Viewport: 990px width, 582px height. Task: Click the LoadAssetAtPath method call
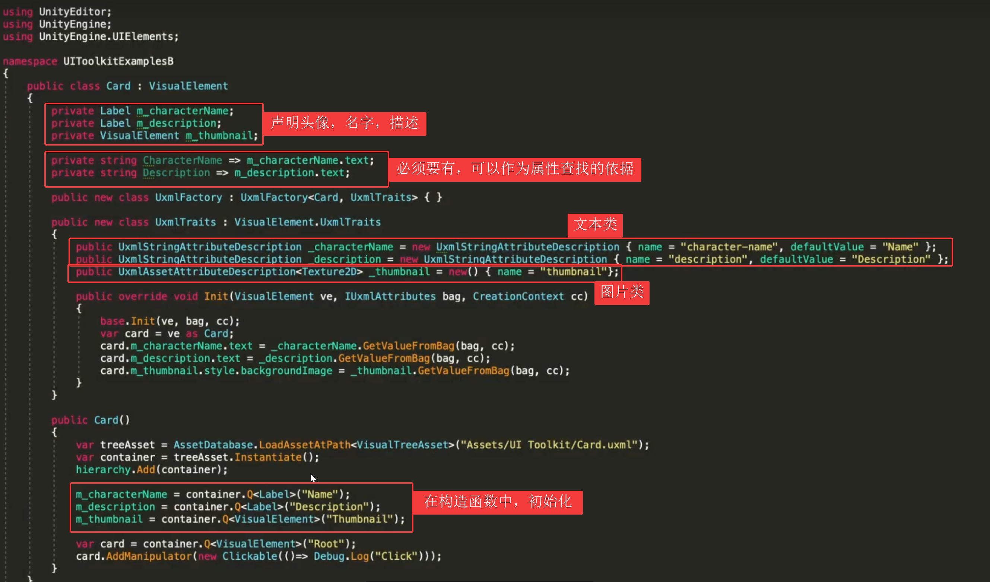tap(304, 445)
